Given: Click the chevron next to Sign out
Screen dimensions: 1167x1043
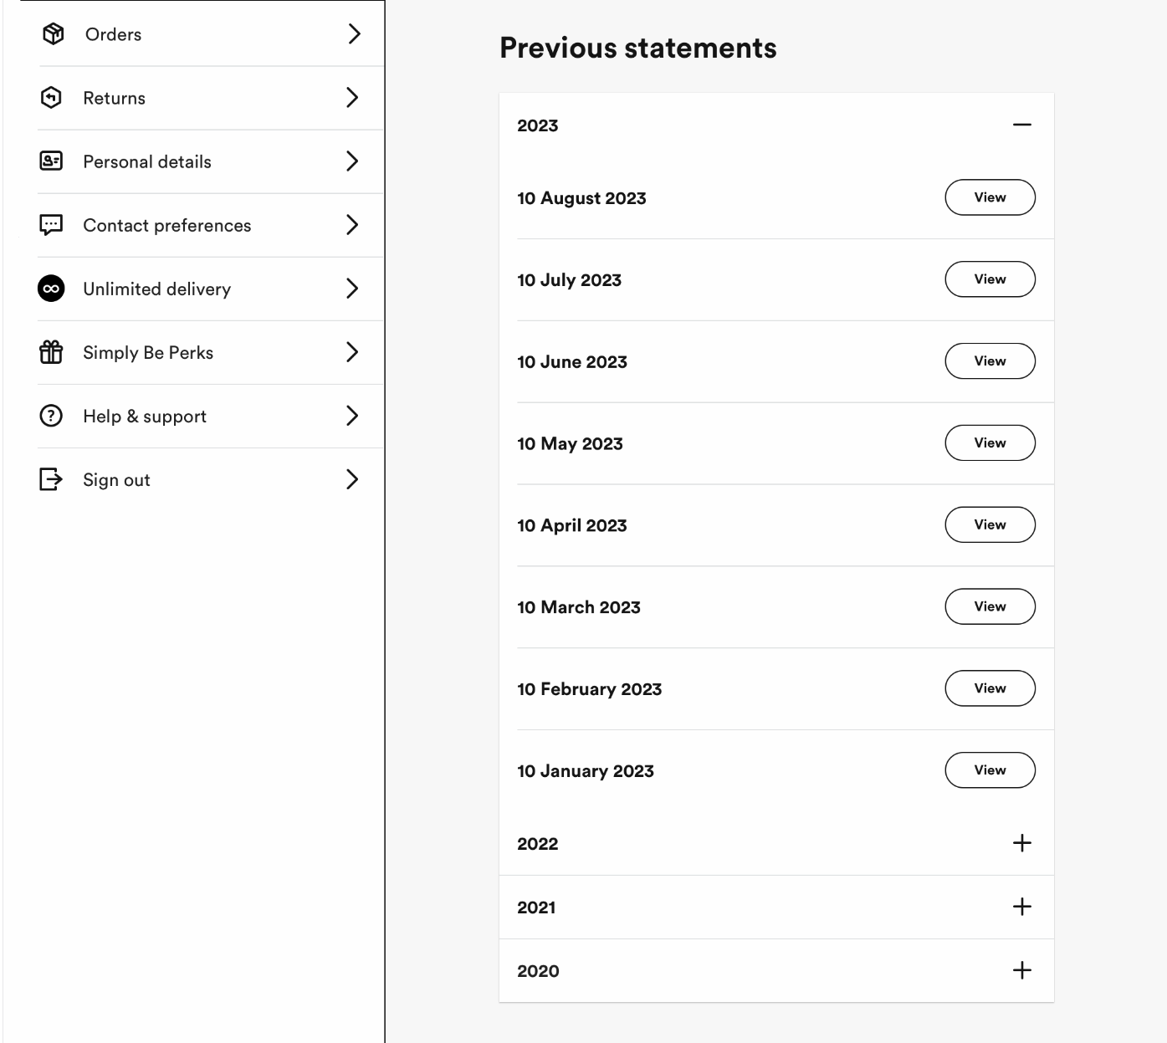Looking at the screenshot, I should 352,479.
